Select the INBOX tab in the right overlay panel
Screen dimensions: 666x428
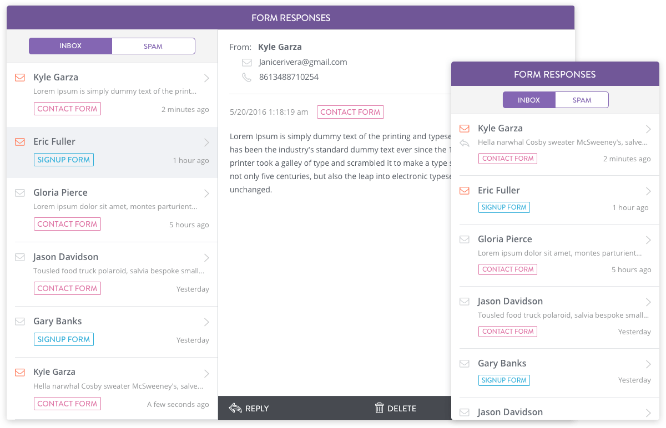(529, 100)
